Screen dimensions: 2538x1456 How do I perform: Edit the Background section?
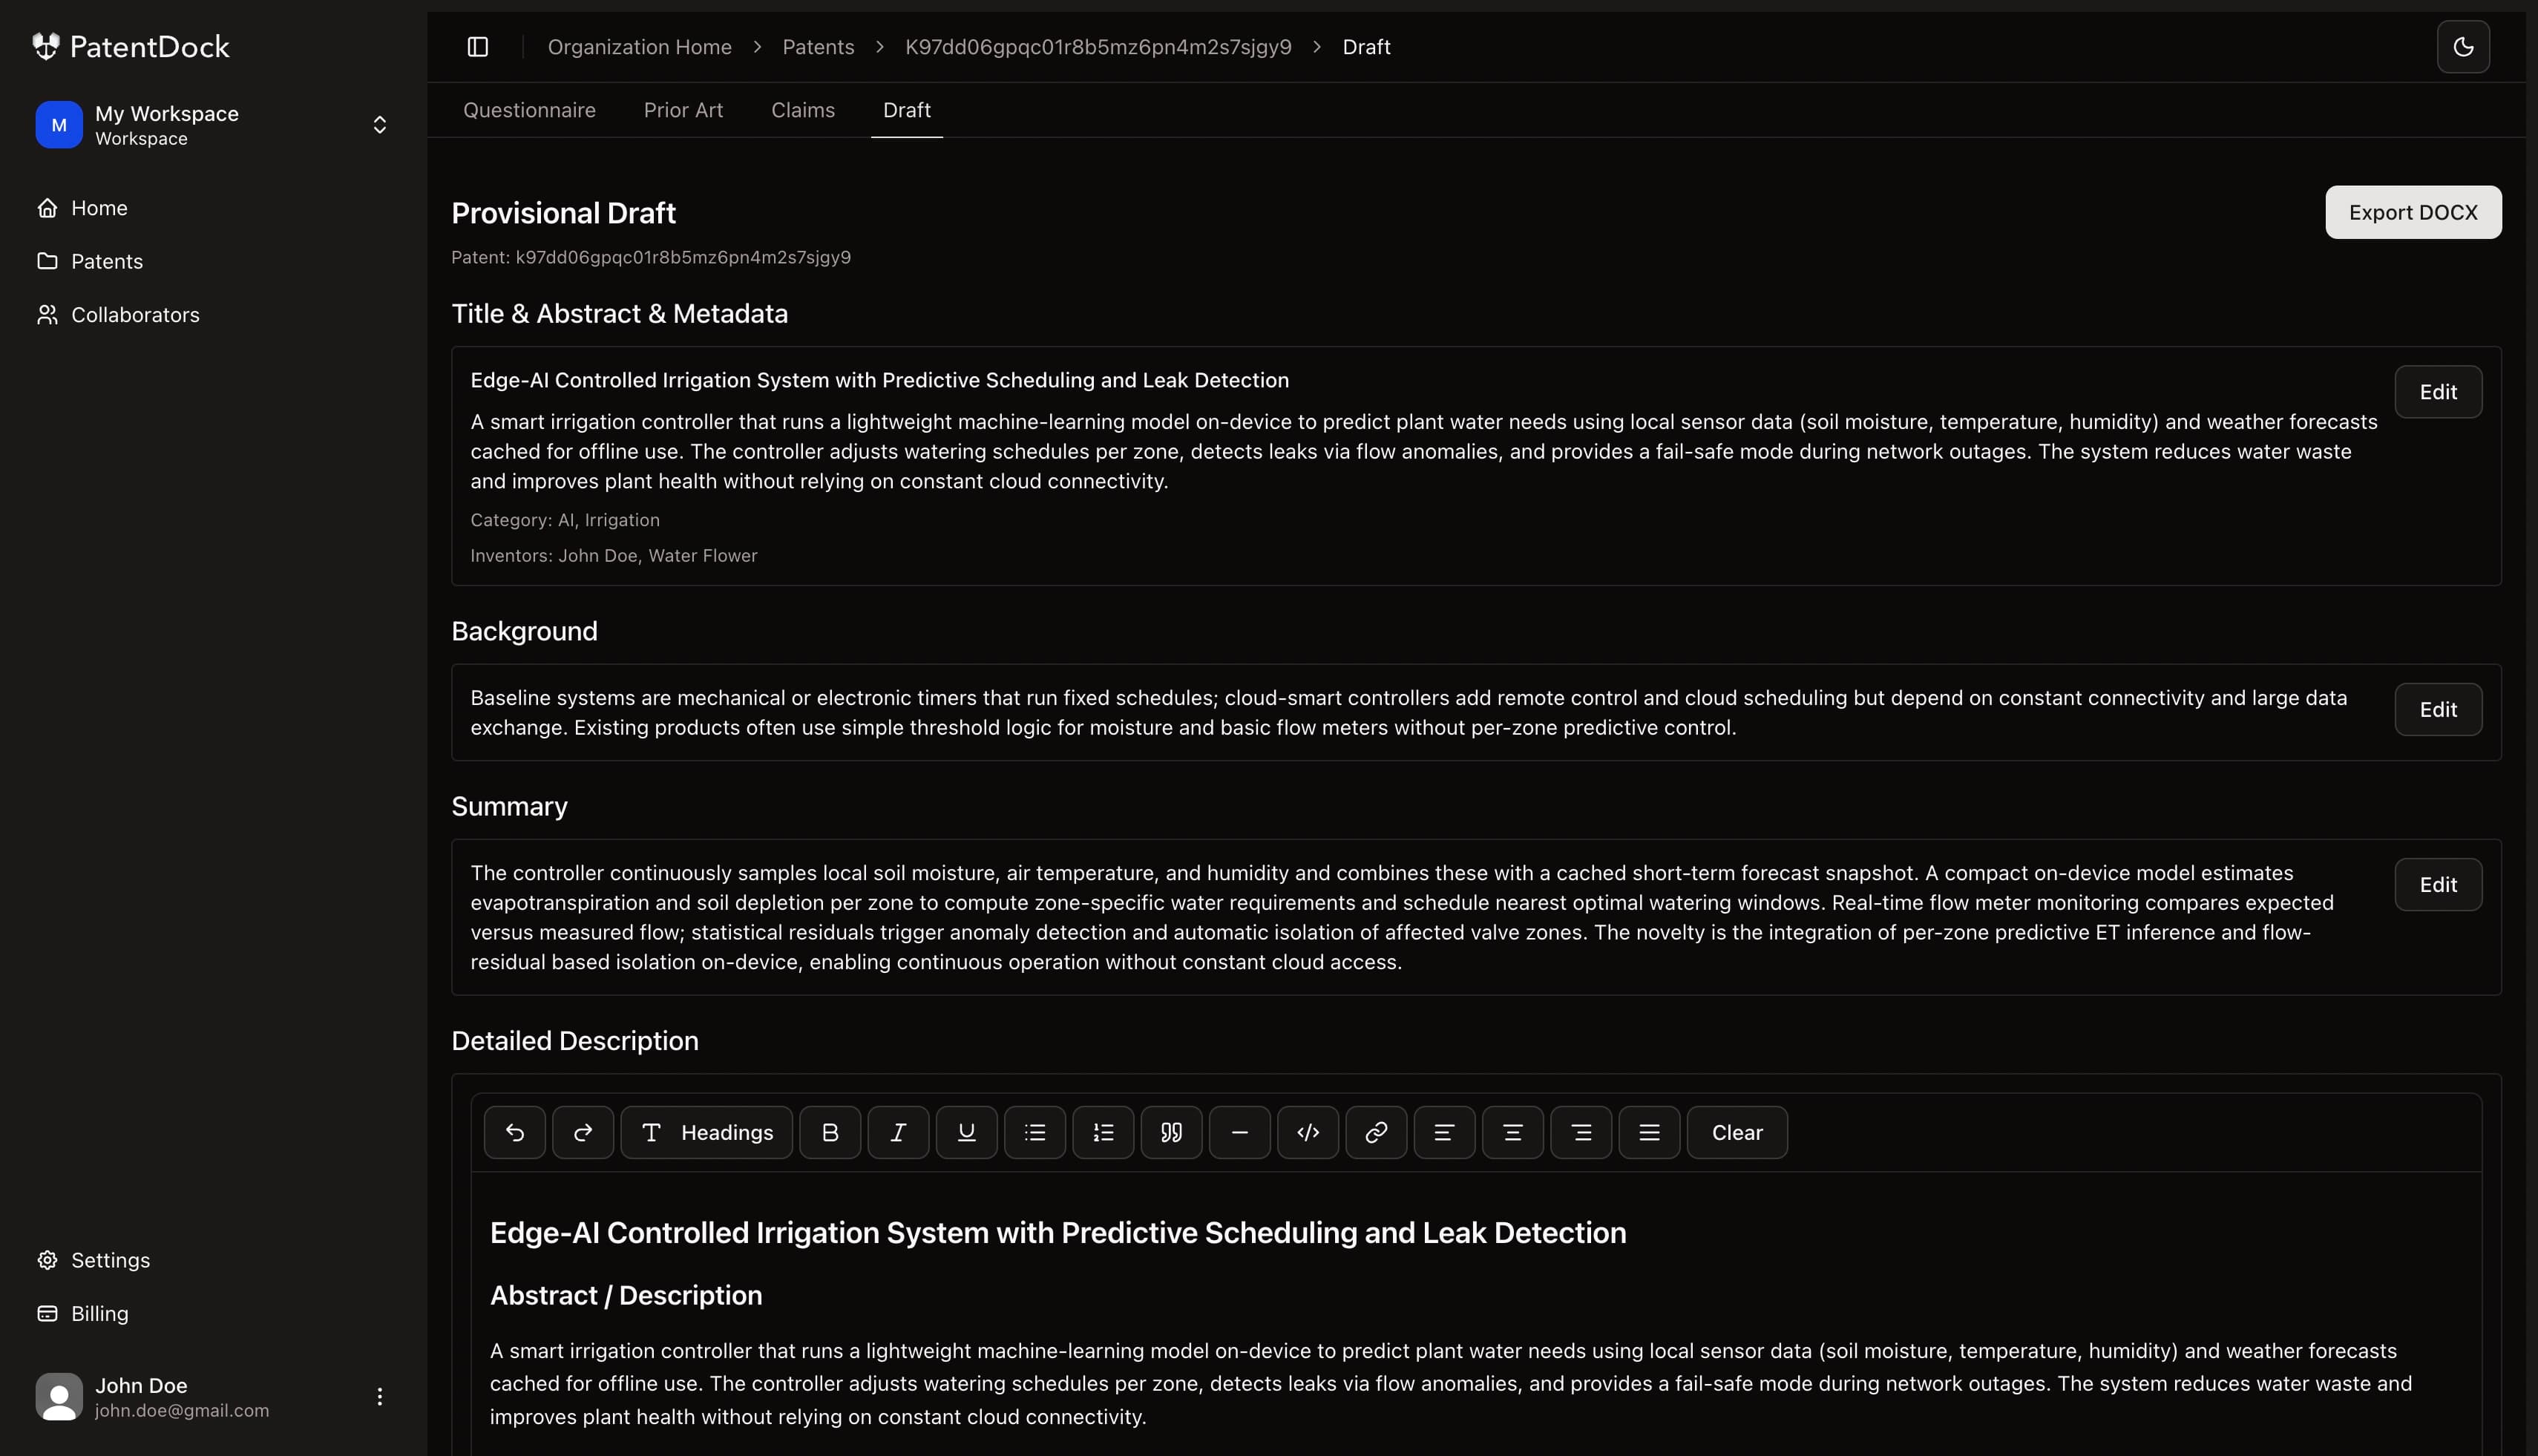2439,709
